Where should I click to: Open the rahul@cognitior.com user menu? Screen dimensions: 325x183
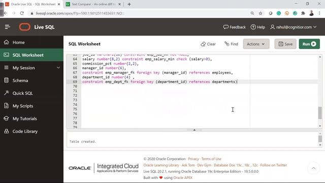[294, 27]
